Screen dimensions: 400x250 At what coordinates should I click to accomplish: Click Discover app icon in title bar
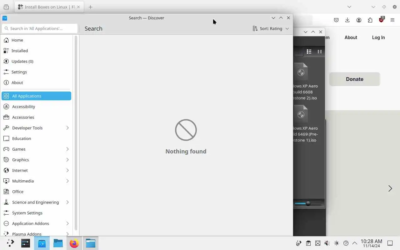tap(5, 18)
